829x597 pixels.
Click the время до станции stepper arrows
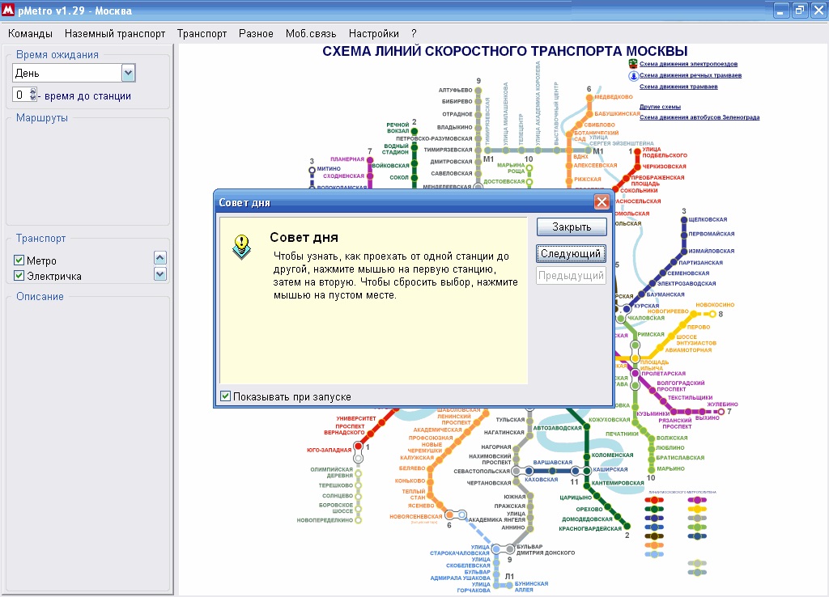pyautogui.click(x=33, y=95)
